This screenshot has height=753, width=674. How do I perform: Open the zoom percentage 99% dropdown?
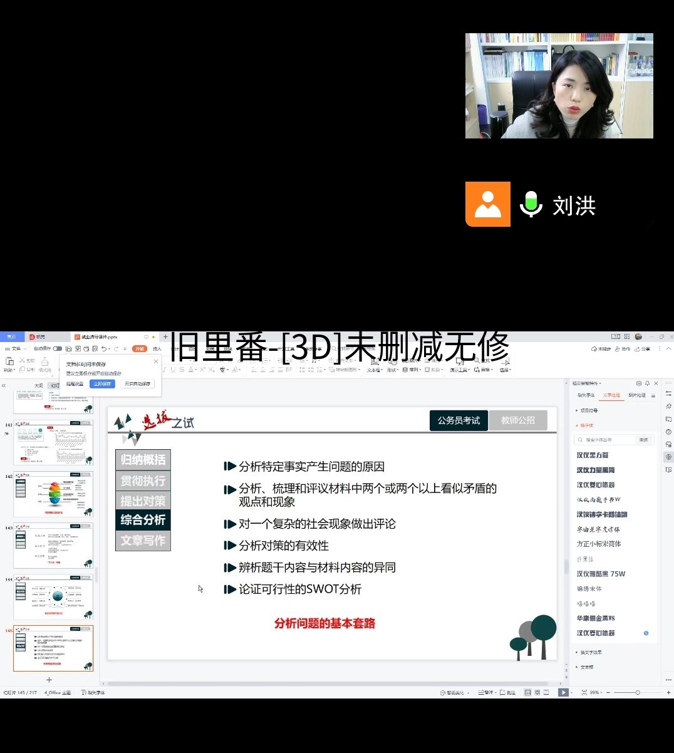[x=596, y=692]
